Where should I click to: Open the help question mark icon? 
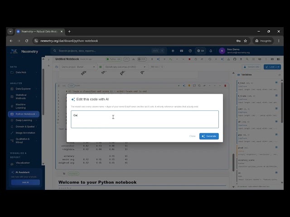point(190,51)
